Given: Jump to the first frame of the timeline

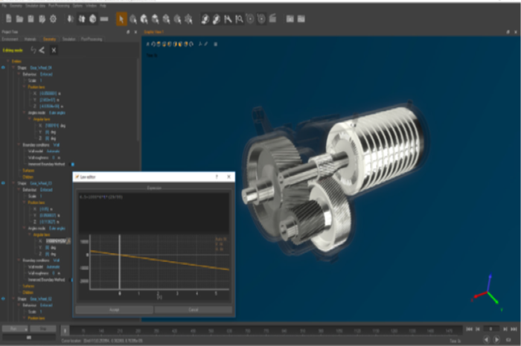Looking at the screenshot, I should pyautogui.click(x=467, y=328).
